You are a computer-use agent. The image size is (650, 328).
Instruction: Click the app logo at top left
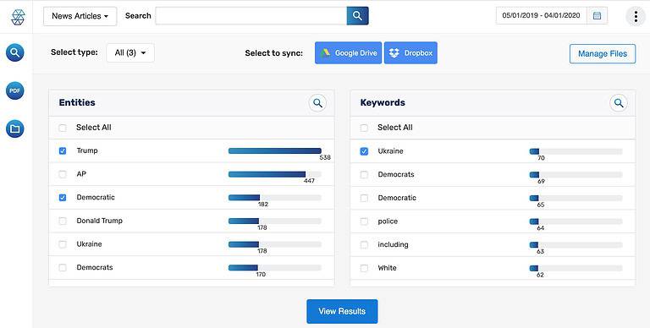click(x=18, y=17)
